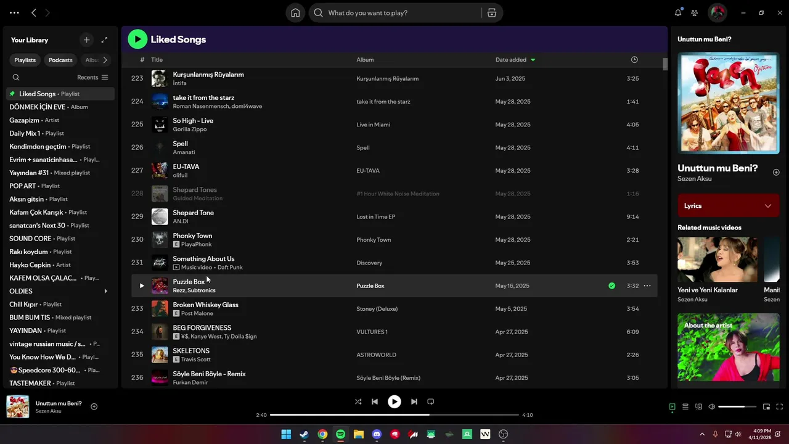The height and width of the screenshot is (444, 789).
Task: Filter library by Playlists
Action: (x=25, y=60)
